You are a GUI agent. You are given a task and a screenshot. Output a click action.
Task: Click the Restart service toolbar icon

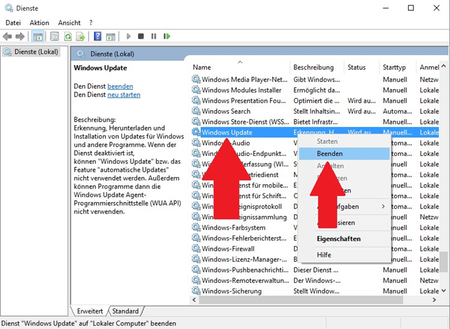coord(166,37)
